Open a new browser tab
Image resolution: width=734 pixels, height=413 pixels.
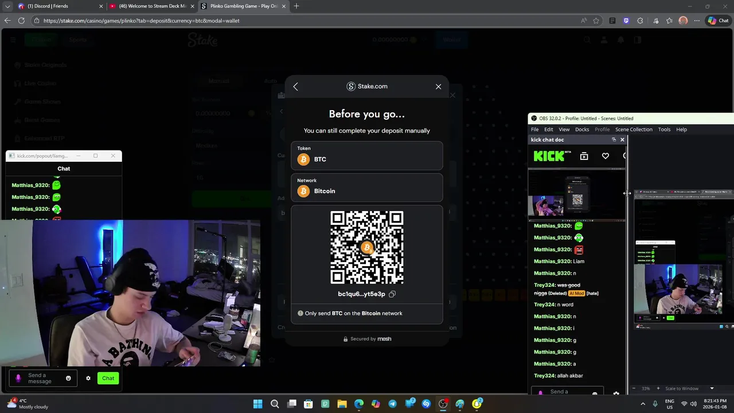[x=296, y=6]
